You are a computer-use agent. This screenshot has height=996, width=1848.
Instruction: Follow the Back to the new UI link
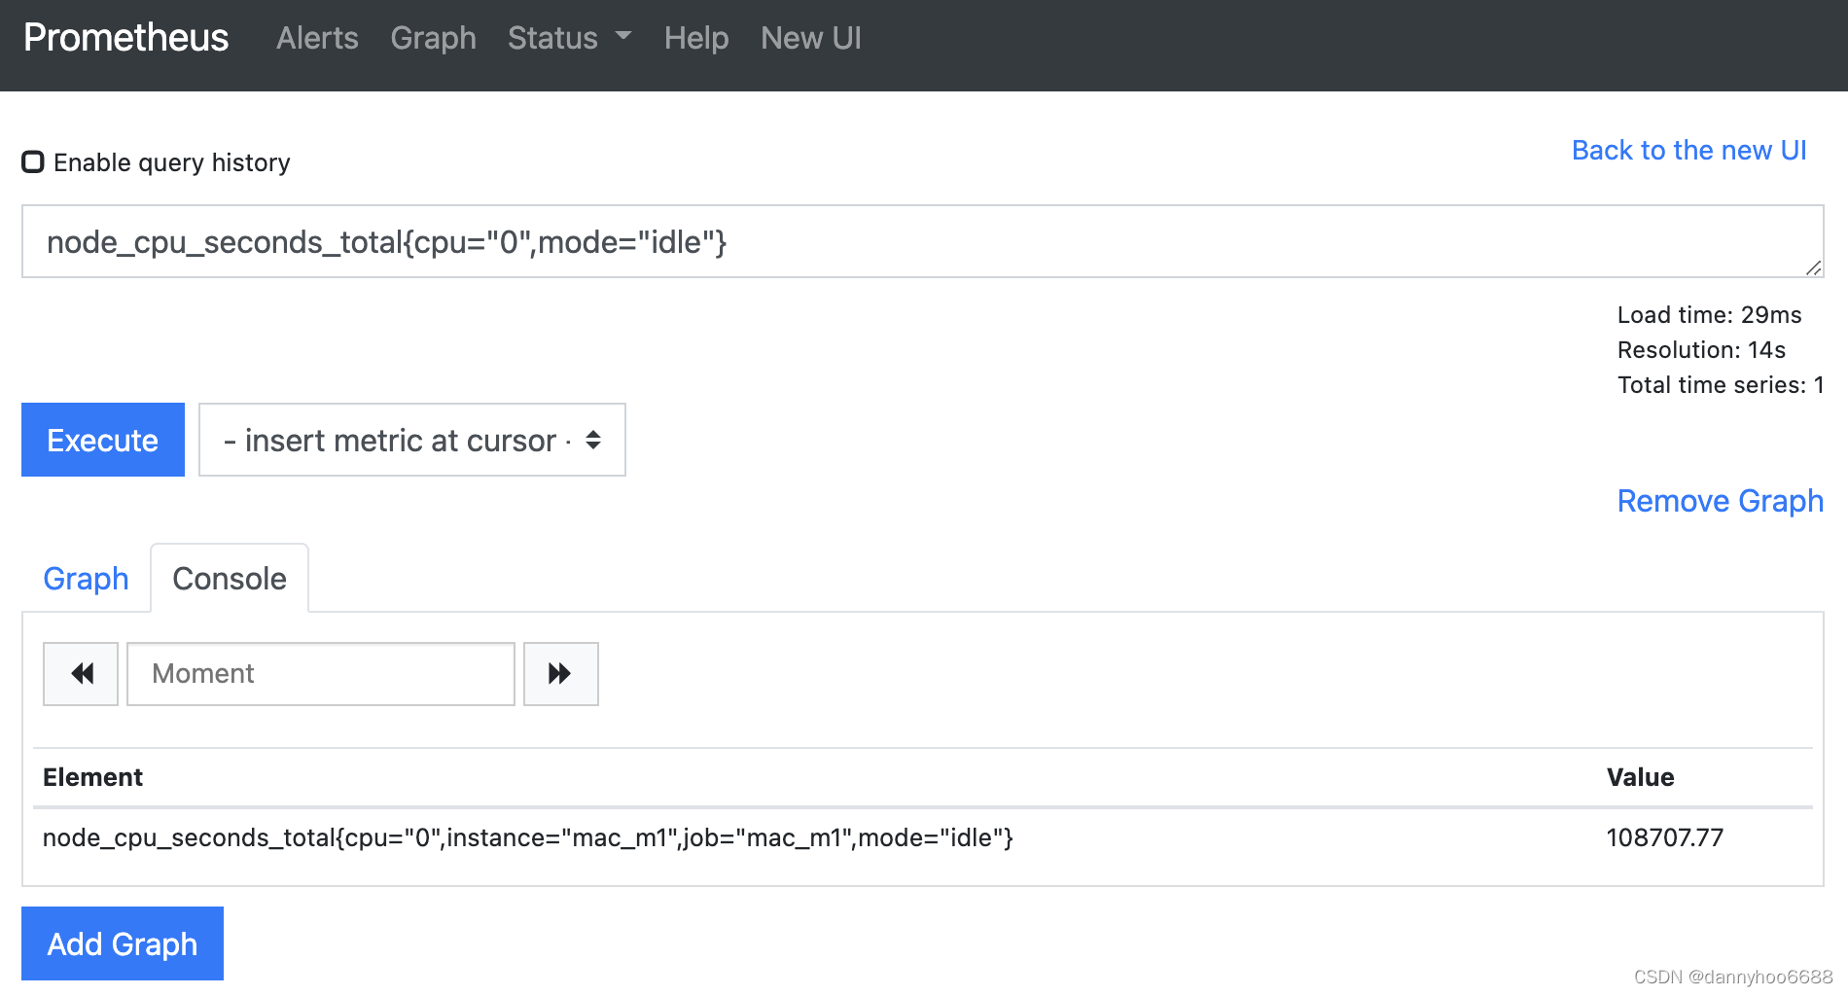[1689, 150]
